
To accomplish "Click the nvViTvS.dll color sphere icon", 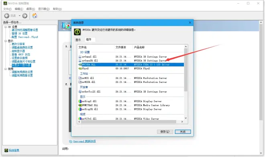I will pyautogui.click(x=80, y=119).
